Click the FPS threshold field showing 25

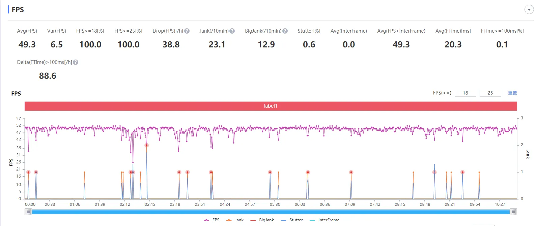pos(490,93)
